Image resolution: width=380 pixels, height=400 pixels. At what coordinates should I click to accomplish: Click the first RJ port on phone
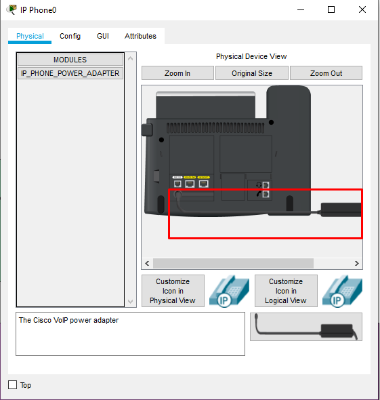click(x=177, y=184)
